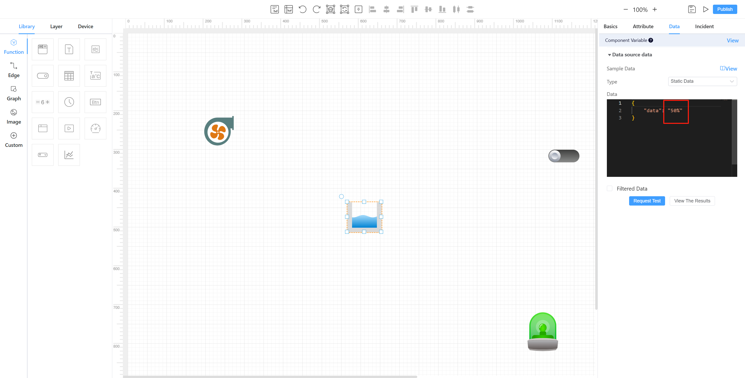Click View link next to Sample Data
The image size is (745, 378).
pos(728,69)
